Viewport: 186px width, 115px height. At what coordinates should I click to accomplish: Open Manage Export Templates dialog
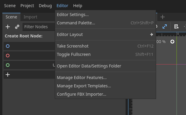pos(105,86)
